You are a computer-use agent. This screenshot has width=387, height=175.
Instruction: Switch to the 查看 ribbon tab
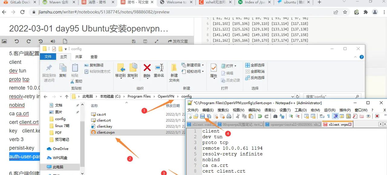[94, 57]
